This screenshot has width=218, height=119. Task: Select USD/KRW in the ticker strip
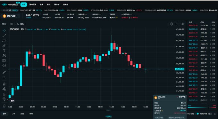tap(208, 10)
